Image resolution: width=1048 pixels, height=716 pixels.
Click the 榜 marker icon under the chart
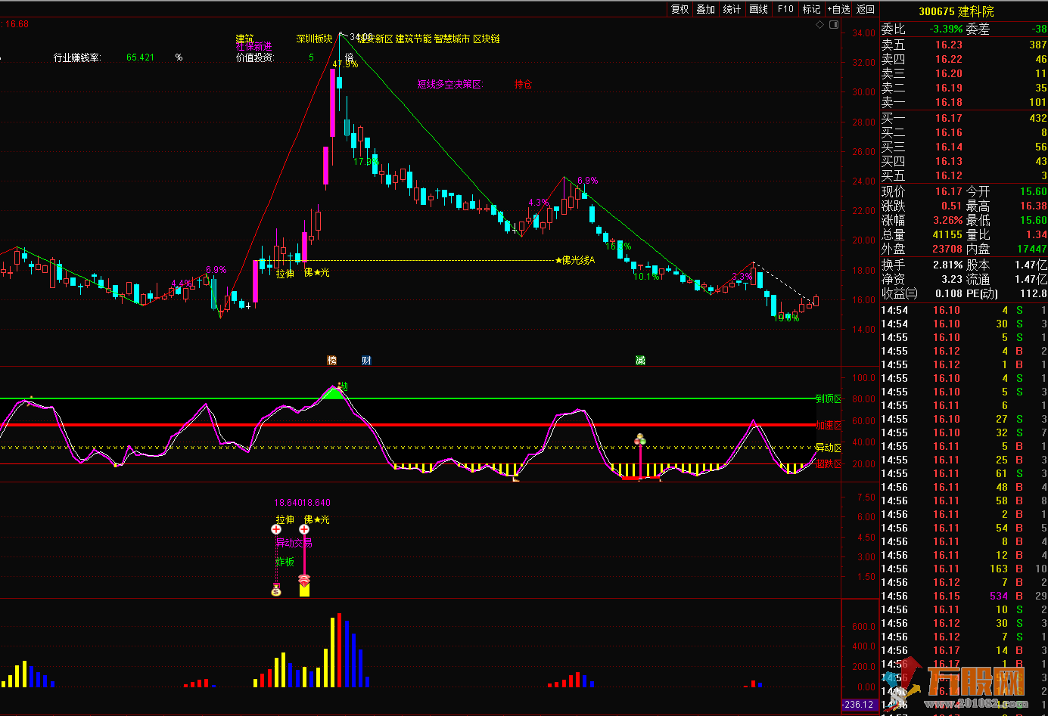point(331,361)
